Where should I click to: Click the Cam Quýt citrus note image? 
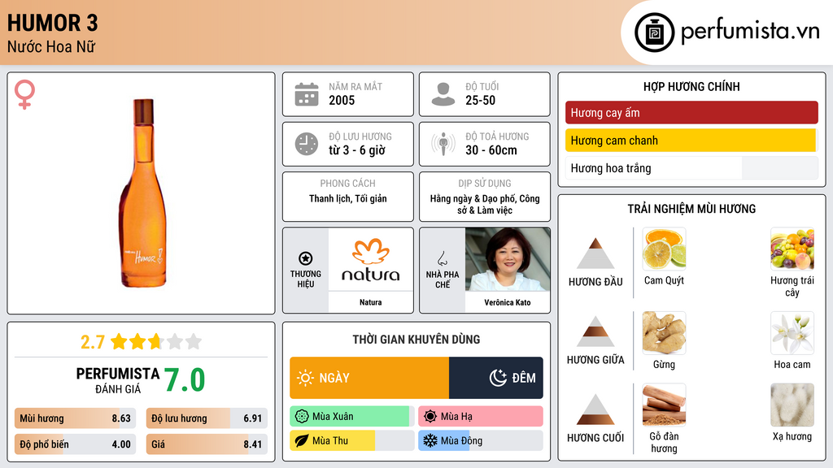pyautogui.click(x=664, y=249)
